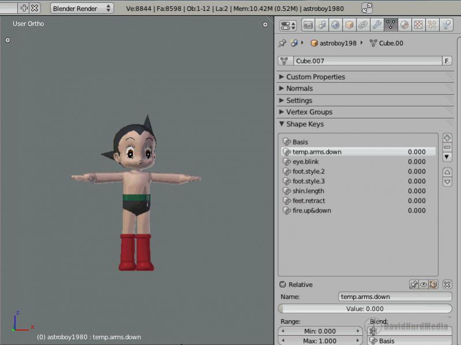The image size is (461, 345).
Task: Open the Material properties tab
Action: [404, 25]
